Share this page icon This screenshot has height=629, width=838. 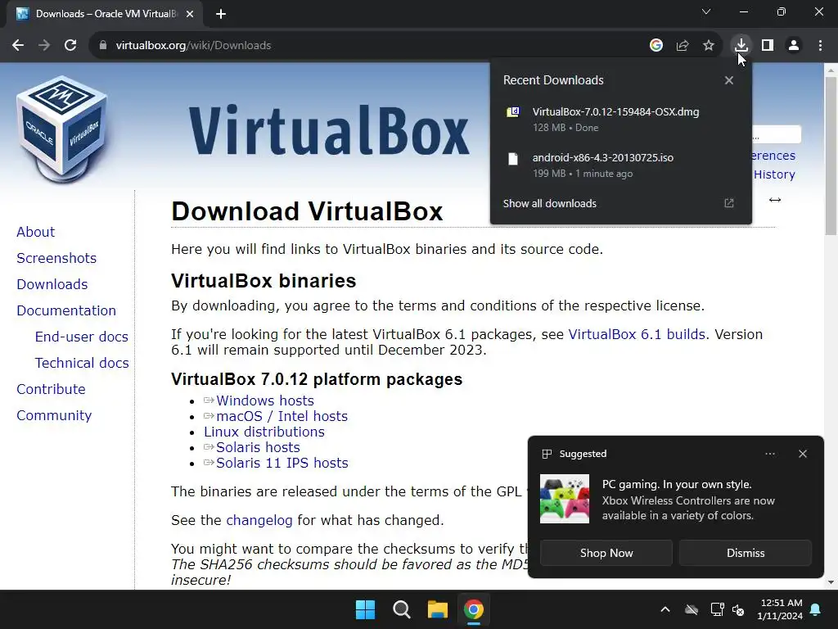pyautogui.click(x=683, y=46)
